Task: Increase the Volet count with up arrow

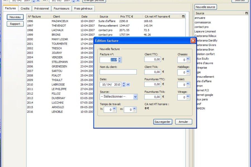Action: click(188, 83)
